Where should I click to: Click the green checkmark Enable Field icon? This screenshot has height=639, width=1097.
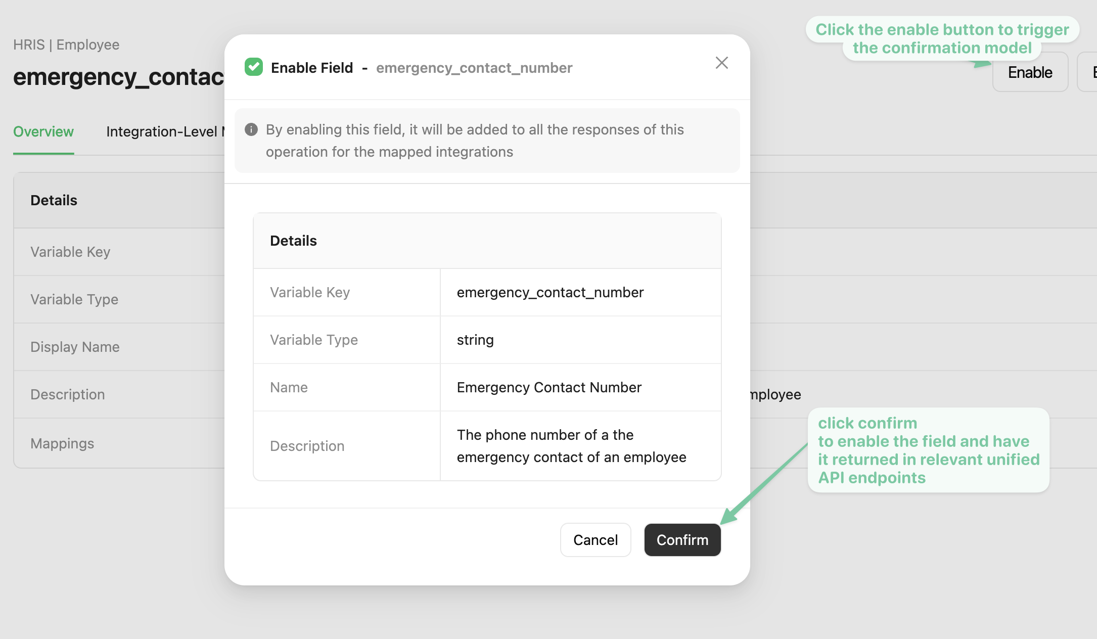pyautogui.click(x=253, y=67)
